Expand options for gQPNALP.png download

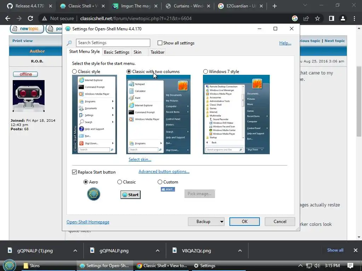pos(158,251)
